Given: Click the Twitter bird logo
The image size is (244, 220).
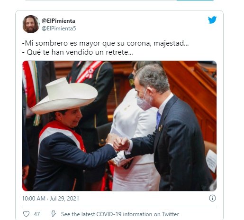Looking at the screenshot, I should tap(212, 20).
